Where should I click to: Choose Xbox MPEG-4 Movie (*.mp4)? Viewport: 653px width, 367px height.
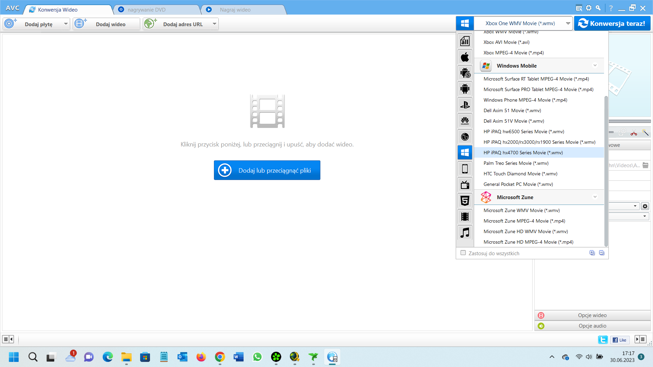[539, 53]
